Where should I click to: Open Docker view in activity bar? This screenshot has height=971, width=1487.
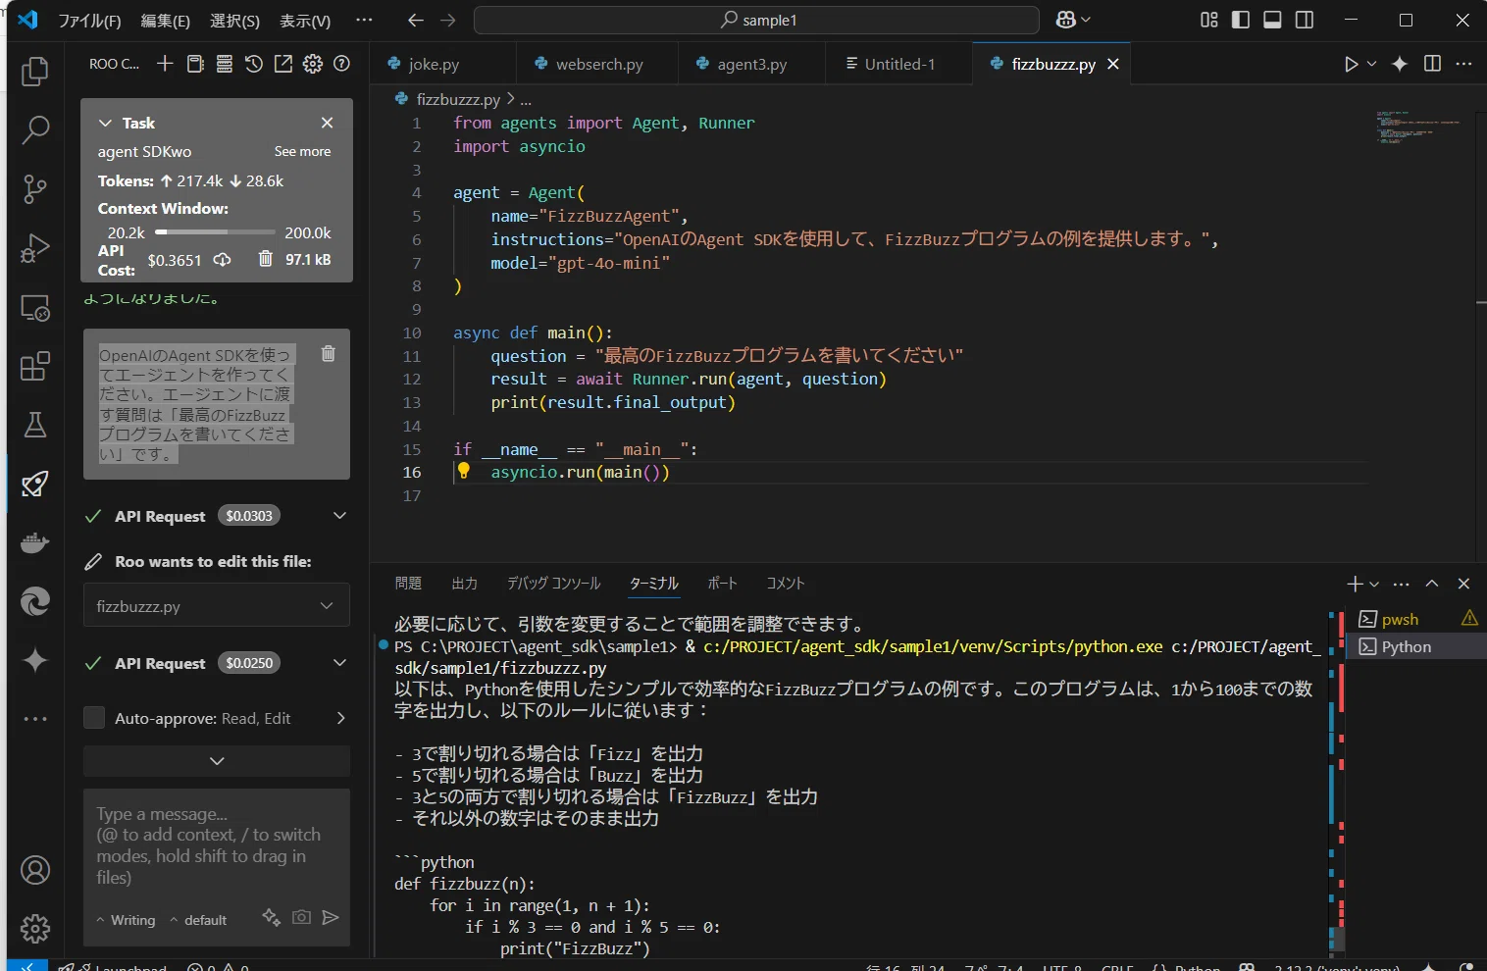[x=35, y=542]
